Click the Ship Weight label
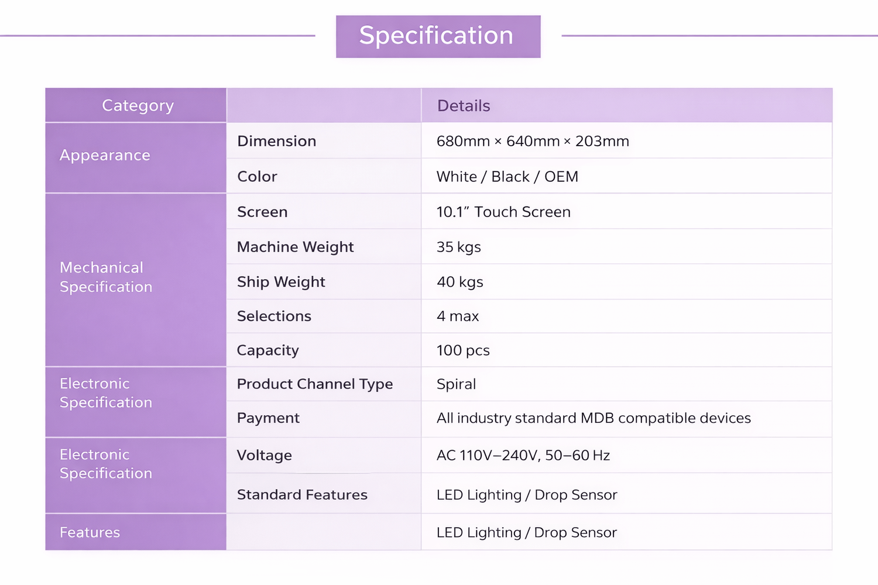 (281, 282)
